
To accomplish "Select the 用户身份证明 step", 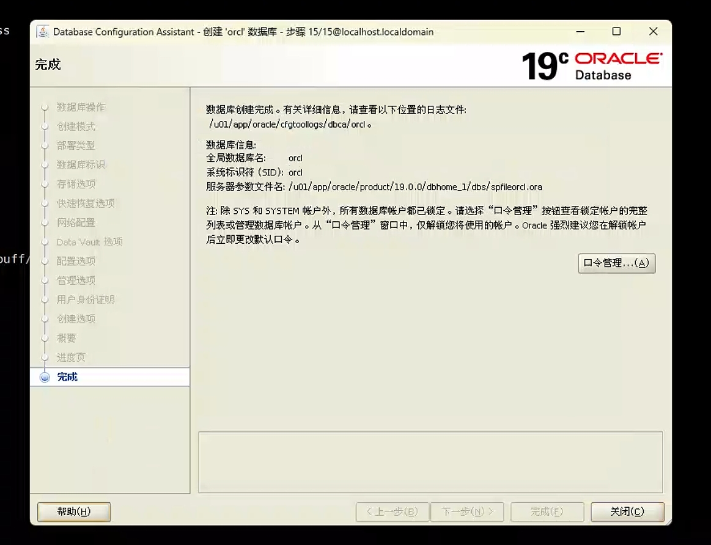I will tap(86, 299).
